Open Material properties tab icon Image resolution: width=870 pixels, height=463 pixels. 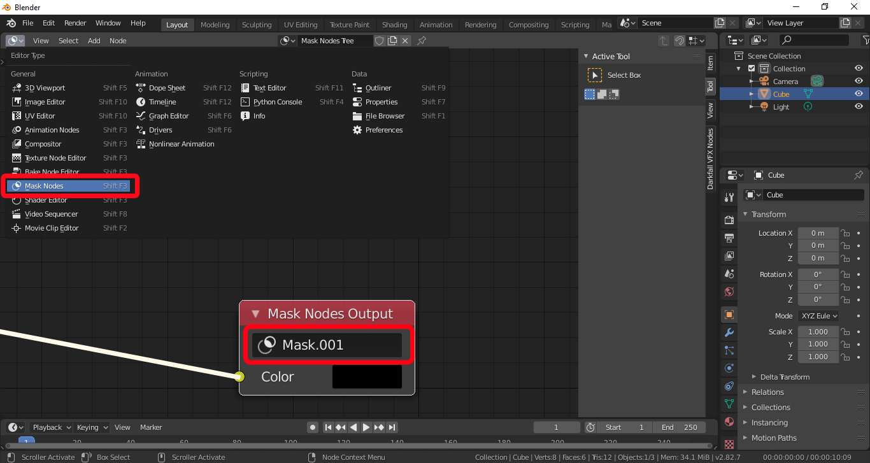729,422
